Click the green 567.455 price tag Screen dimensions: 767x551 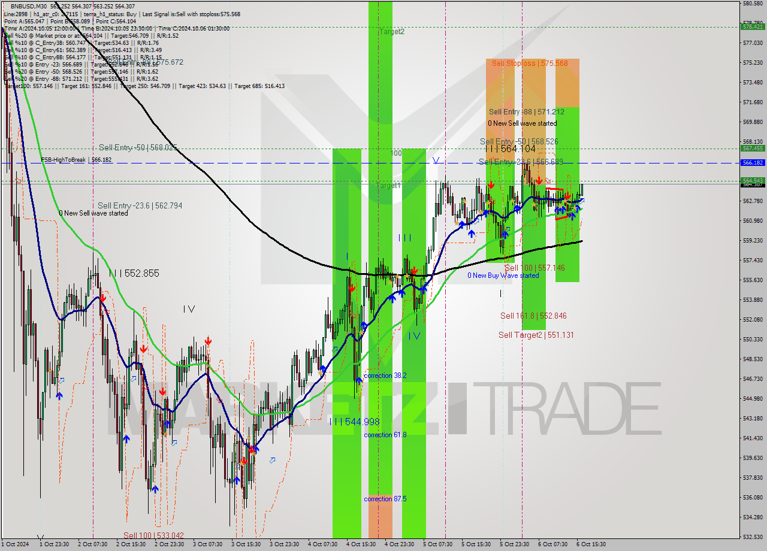753,148
